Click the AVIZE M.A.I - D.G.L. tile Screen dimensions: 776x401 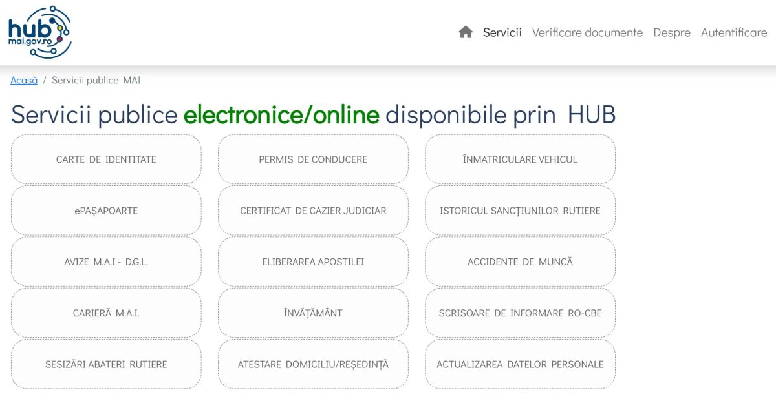tap(106, 262)
